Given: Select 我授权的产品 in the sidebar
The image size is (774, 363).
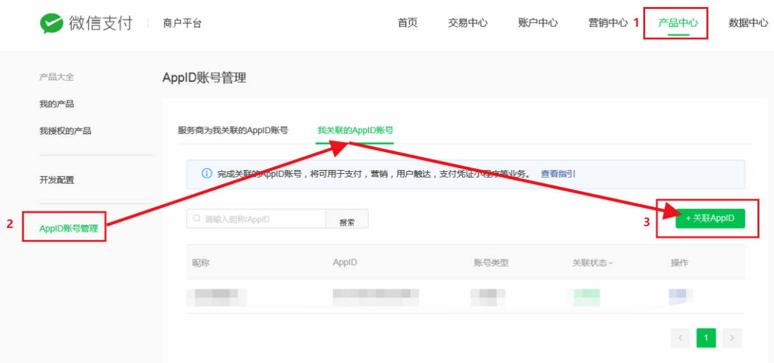Looking at the screenshot, I should click(x=65, y=131).
